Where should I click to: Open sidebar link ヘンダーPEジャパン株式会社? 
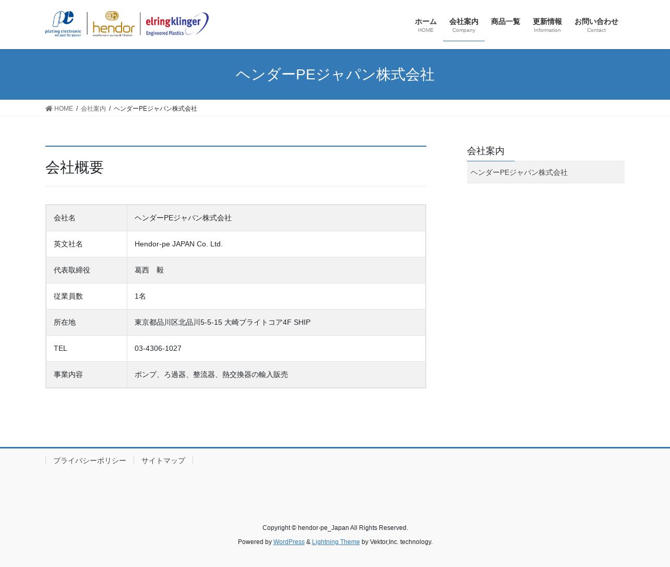click(x=546, y=172)
